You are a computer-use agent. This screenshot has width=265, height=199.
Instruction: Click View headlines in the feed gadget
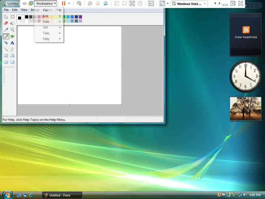click(246, 37)
